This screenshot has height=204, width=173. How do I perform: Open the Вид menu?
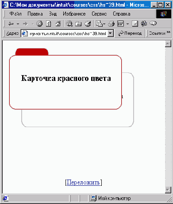click(53, 14)
